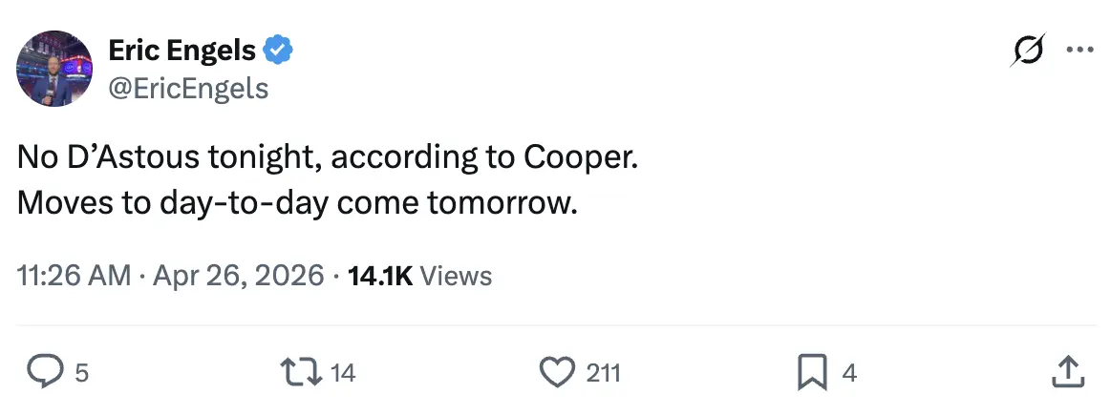The height and width of the screenshot is (415, 1111).
Task: Click the 211 likes count
Action: click(x=603, y=373)
